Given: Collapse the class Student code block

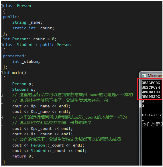Looking at the screenshot, I should pyautogui.click(x=2, y=45).
